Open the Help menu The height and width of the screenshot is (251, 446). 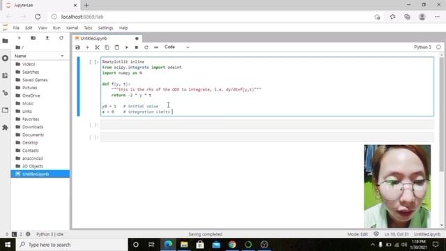[123, 28]
